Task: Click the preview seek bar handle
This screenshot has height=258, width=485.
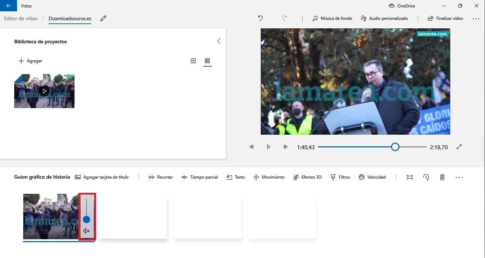Action: tap(395, 147)
